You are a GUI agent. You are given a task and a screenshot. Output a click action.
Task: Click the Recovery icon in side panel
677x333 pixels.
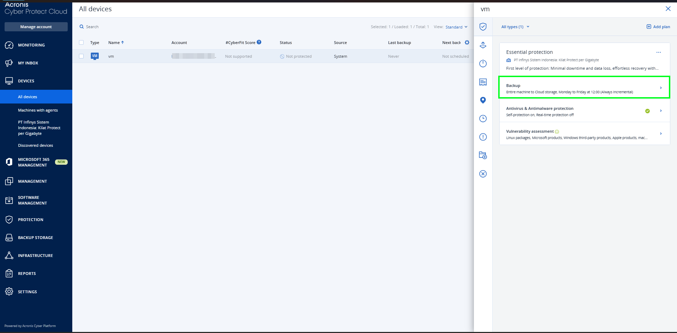[483, 45]
